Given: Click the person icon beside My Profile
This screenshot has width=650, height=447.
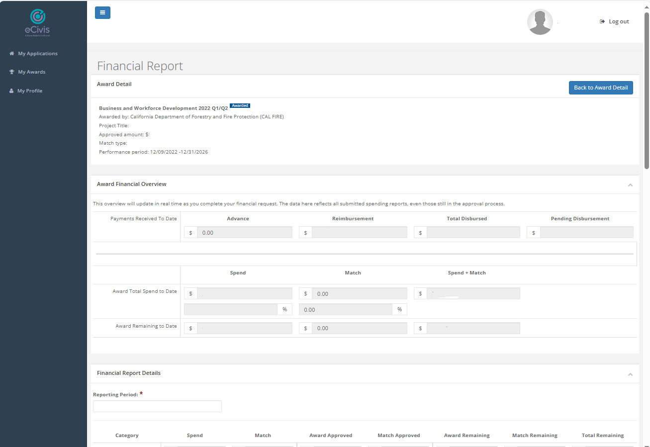Looking at the screenshot, I should 11,91.
